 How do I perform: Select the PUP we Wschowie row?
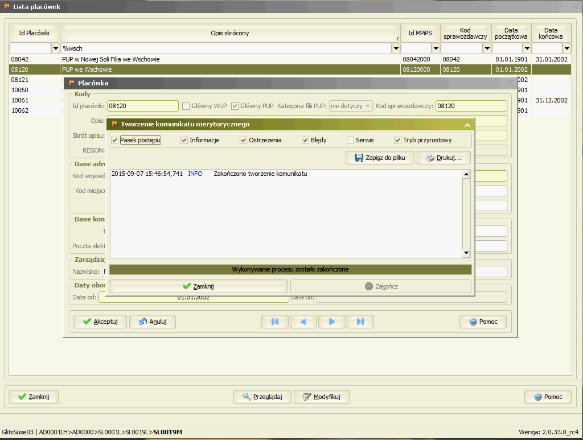tap(290, 69)
